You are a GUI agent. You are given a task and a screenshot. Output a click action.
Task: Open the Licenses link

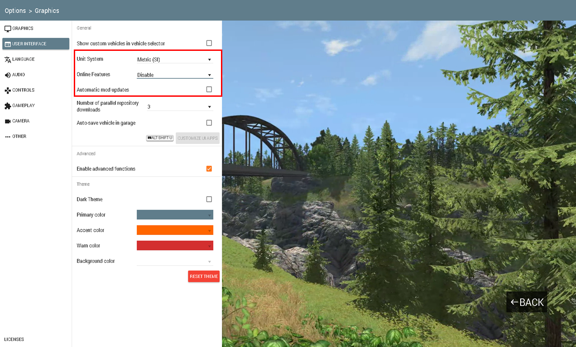14,339
